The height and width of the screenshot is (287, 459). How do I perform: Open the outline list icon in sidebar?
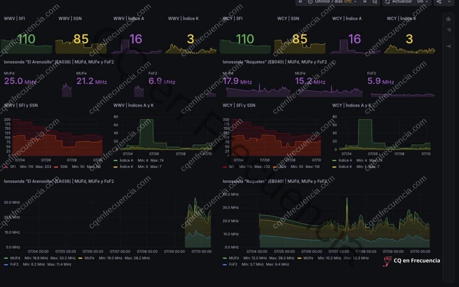click(448, 30)
